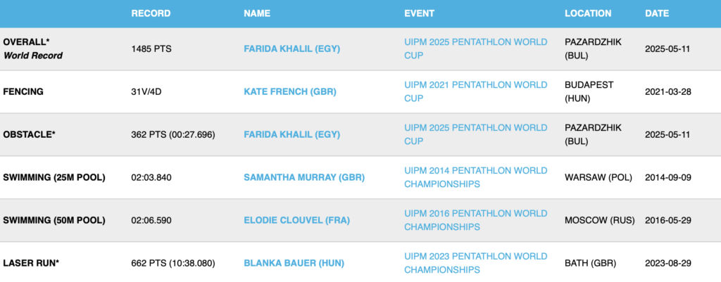
Task: Click the NAME column header
Action: tap(257, 13)
